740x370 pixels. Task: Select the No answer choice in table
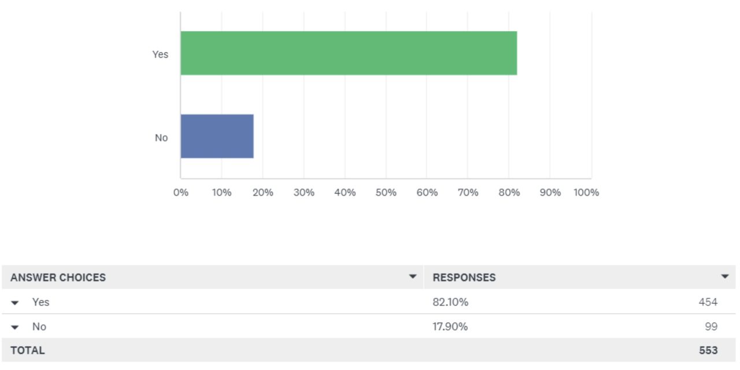(x=39, y=327)
